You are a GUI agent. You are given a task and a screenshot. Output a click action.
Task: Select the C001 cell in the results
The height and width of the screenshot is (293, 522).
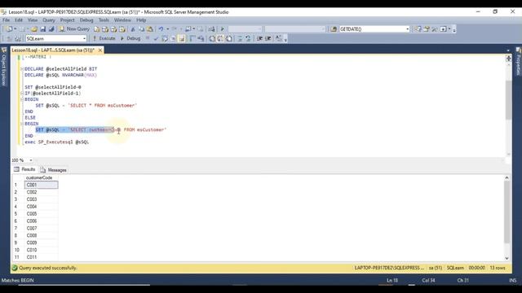point(42,185)
